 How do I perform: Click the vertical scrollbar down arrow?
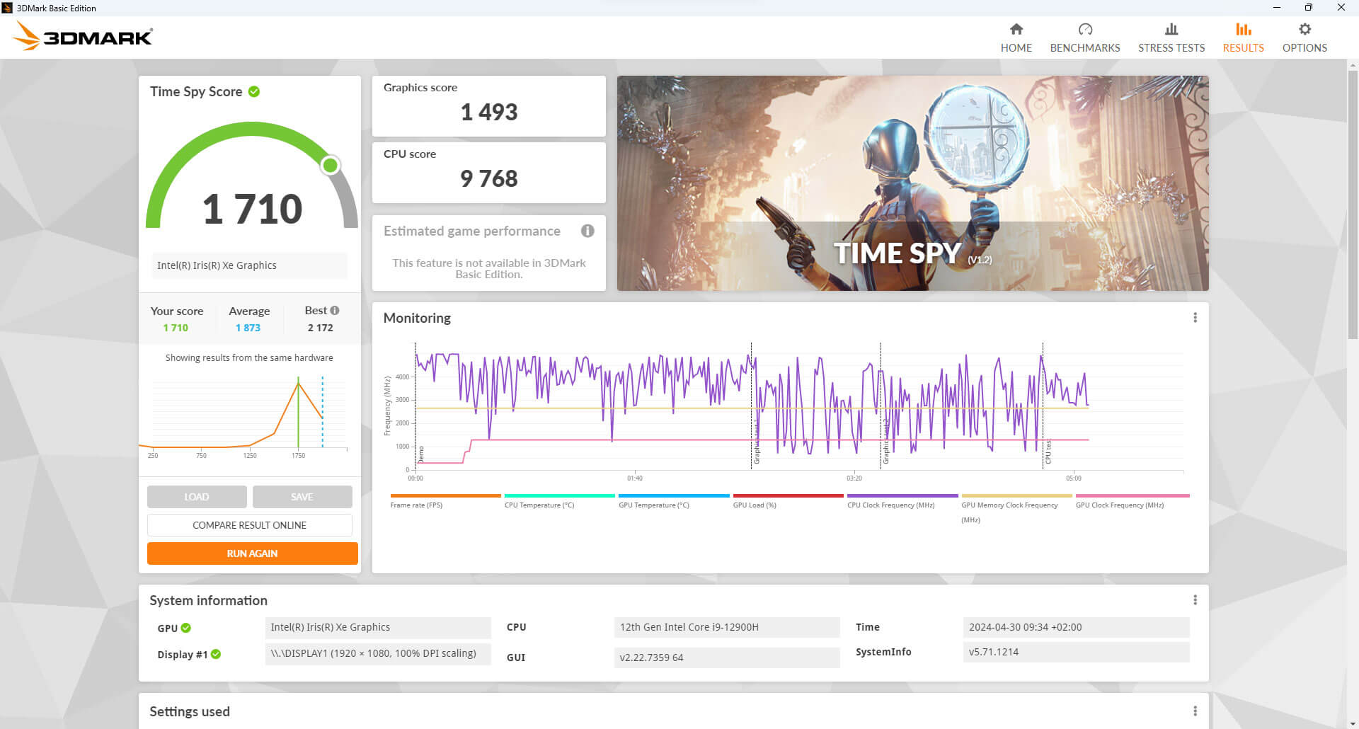tap(1353, 723)
